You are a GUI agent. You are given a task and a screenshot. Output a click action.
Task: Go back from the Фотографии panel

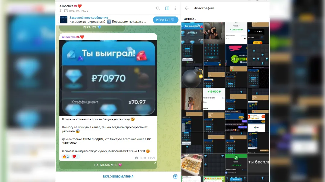pos(187,8)
